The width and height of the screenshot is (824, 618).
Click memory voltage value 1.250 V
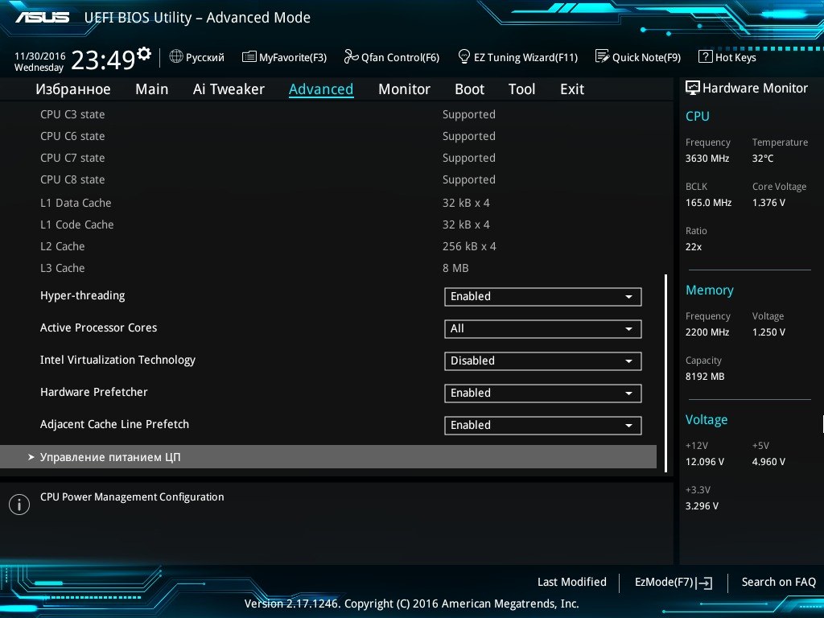tap(768, 332)
